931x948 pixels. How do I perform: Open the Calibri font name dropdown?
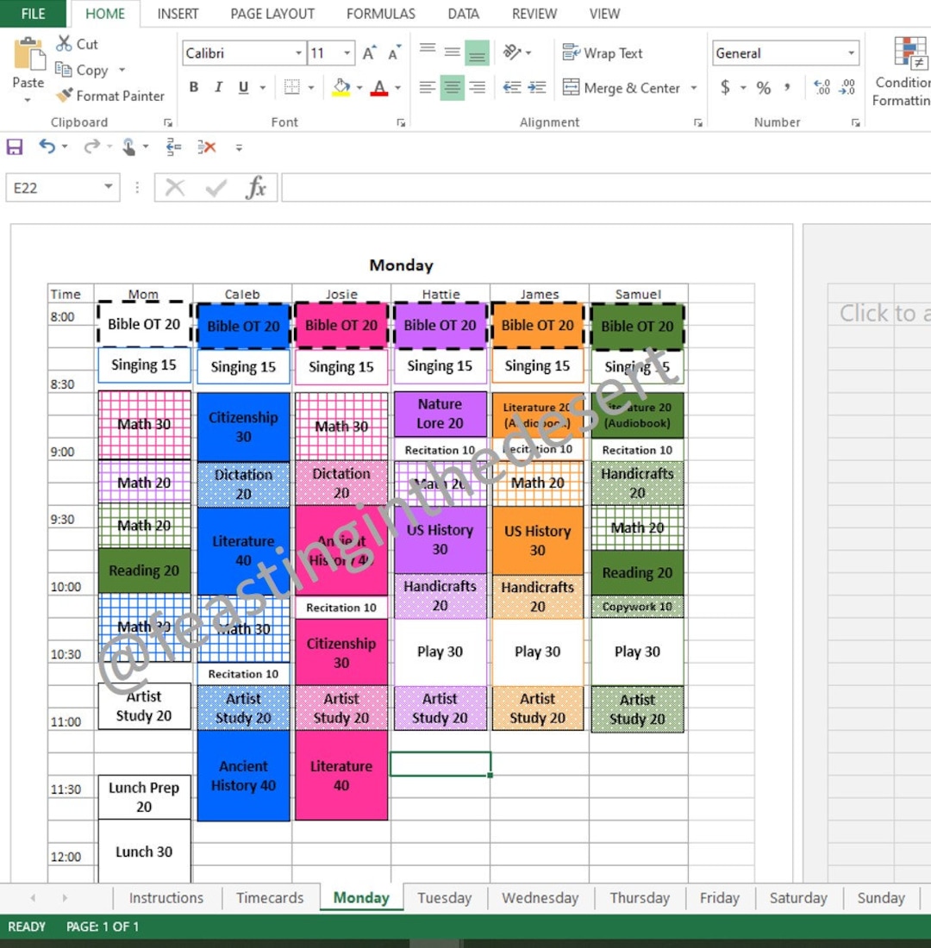click(297, 53)
